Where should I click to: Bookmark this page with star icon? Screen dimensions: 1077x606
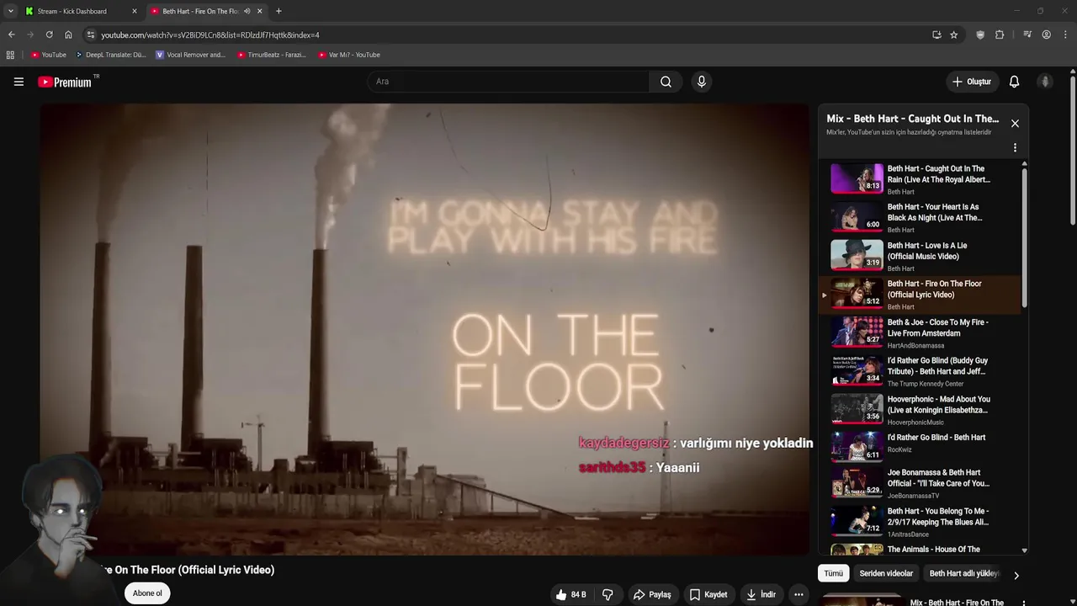tap(953, 35)
